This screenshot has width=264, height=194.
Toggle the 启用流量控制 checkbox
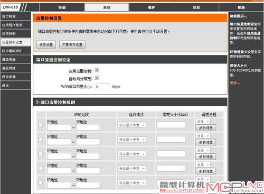click(x=97, y=70)
